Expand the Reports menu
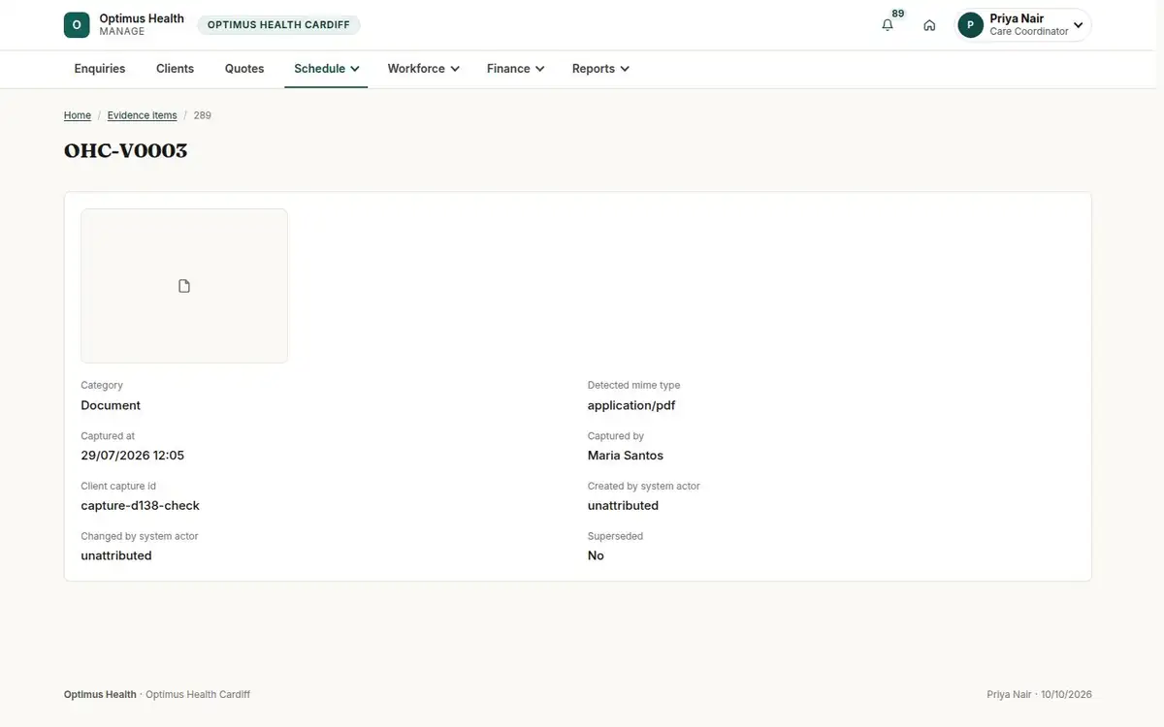The height and width of the screenshot is (727, 1164). pyautogui.click(x=600, y=69)
